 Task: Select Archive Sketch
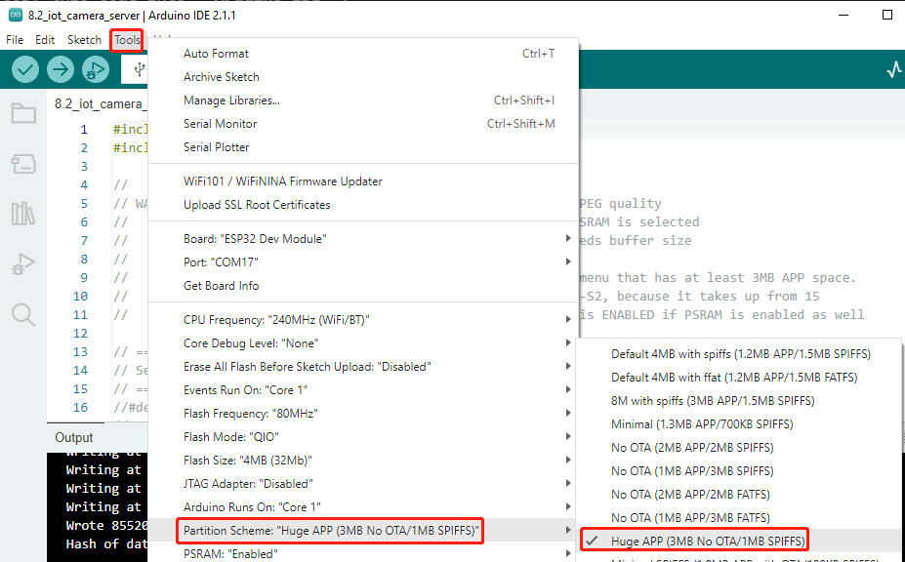363,77
